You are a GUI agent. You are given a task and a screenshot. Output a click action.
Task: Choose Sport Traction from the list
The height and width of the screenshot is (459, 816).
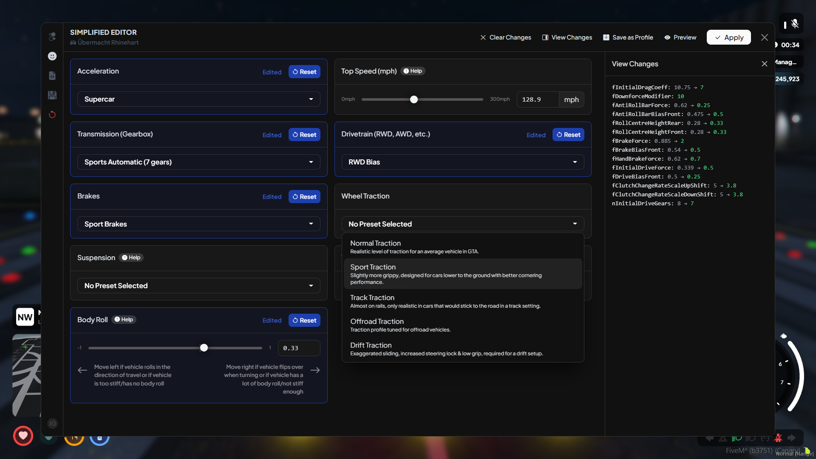point(462,274)
